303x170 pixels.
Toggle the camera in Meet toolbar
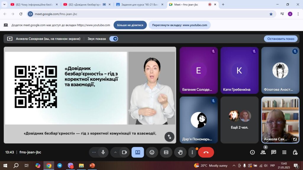[124, 152]
